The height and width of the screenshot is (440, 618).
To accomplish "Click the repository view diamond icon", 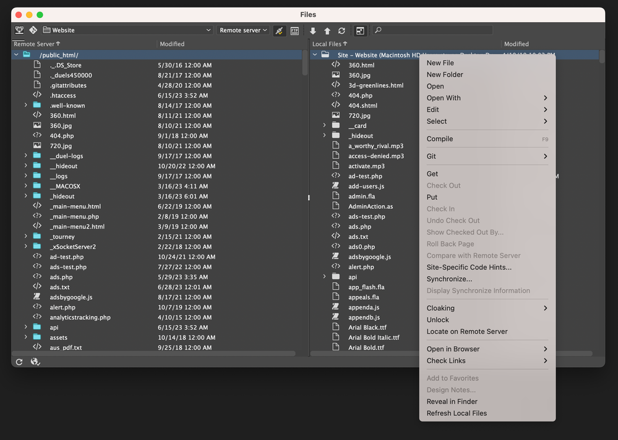I will coord(33,30).
